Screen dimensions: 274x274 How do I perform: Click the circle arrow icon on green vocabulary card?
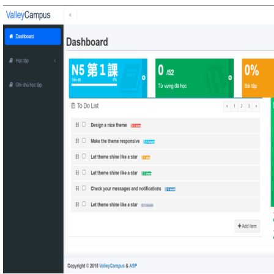(230, 78)
